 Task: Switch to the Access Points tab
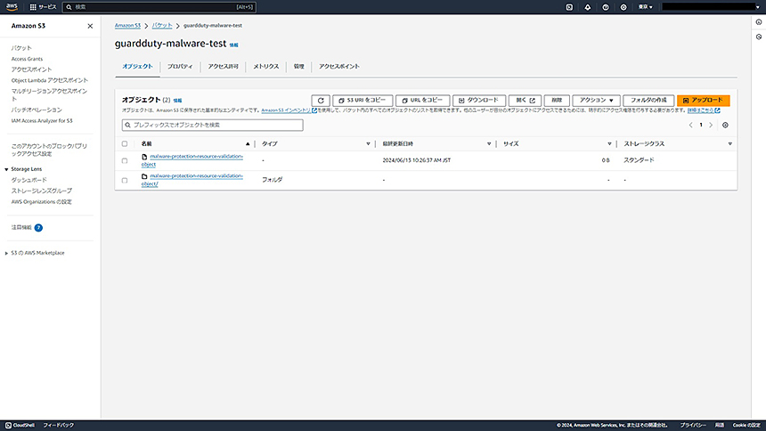tap(339, 67)
